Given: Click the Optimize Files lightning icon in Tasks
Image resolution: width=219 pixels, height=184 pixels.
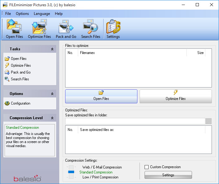Looking at the screenshot, I should [7, 65].
